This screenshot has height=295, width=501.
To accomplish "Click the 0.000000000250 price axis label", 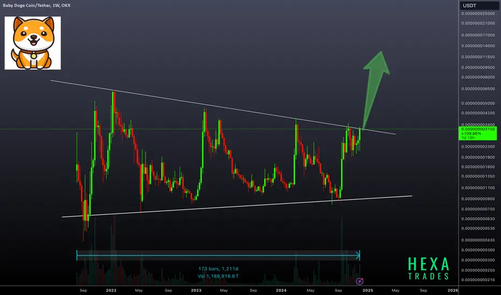I will point(478,270).
